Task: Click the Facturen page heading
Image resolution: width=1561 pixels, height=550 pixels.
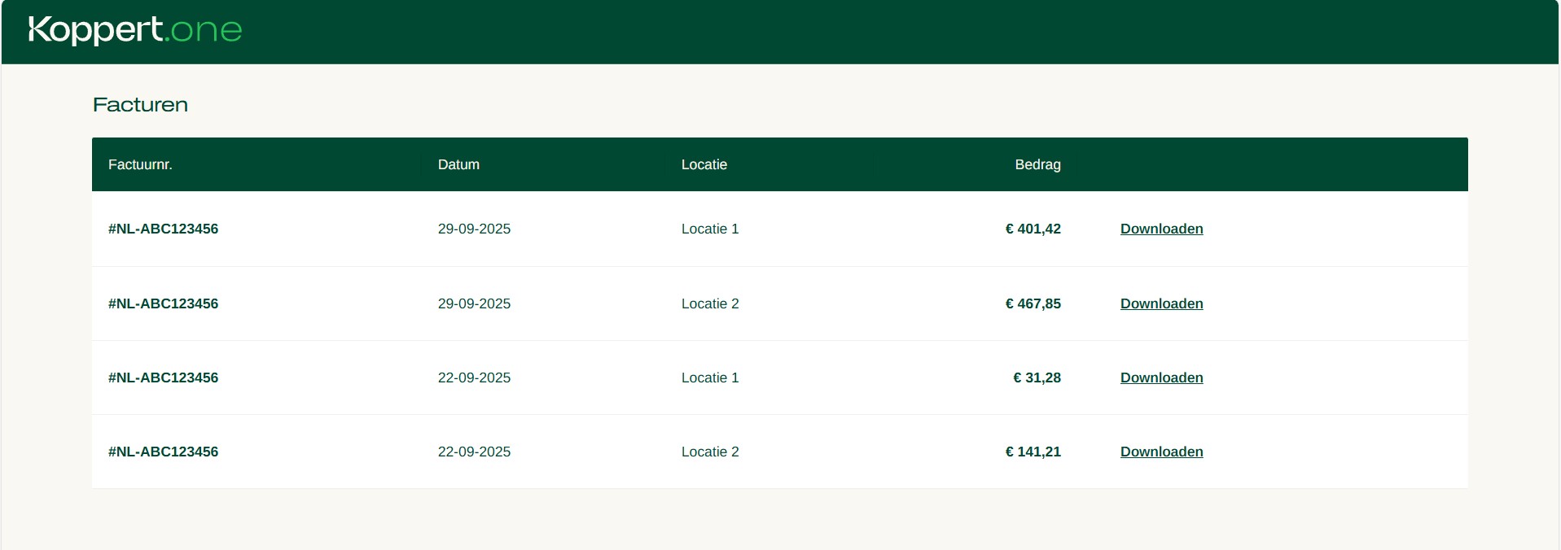Action: [140, 104]
